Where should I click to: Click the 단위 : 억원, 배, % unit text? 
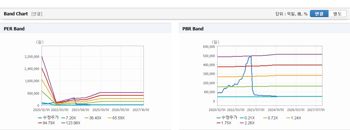[292, 14]
